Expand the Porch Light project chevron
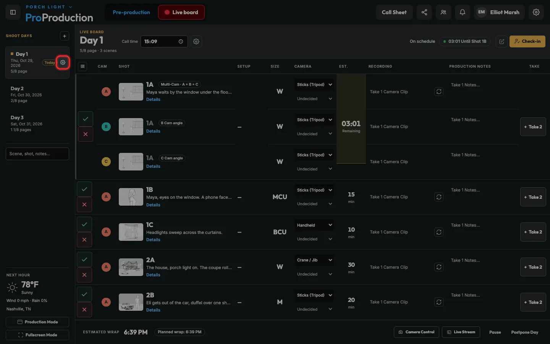 click(x=71, y=7)
